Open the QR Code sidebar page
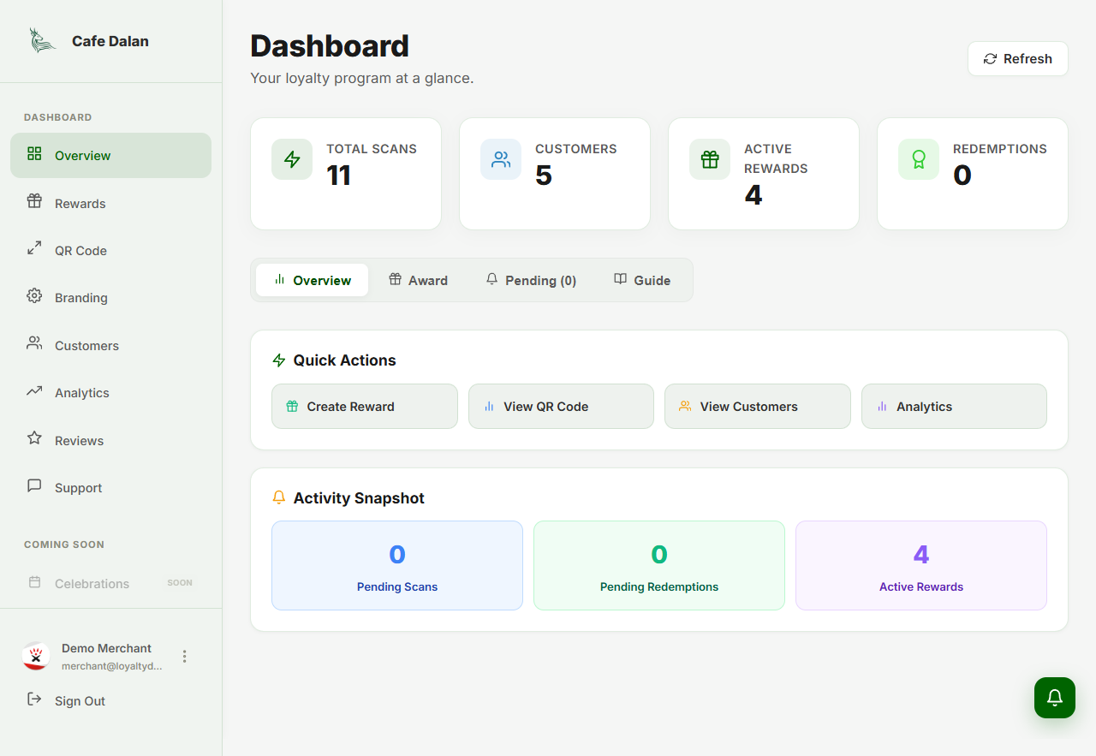The image size is (1096, 756). coord(80,251)
